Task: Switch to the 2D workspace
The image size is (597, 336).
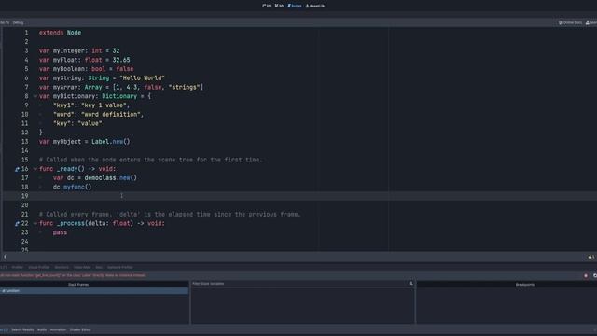Action: [x=267, y=6]
